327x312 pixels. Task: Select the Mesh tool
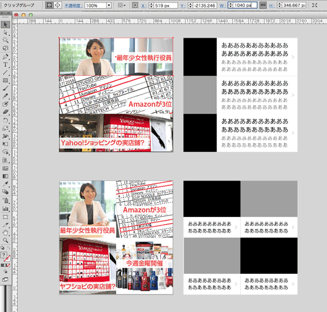(x=6, y=168)
